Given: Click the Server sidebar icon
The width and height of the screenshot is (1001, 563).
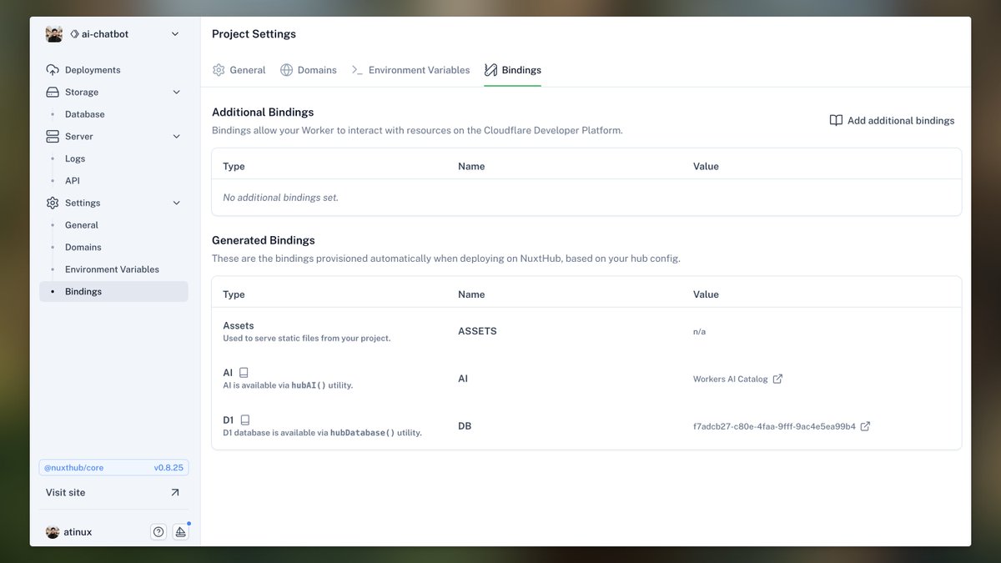Looking at the screenshot, I should tap(53, 137).
